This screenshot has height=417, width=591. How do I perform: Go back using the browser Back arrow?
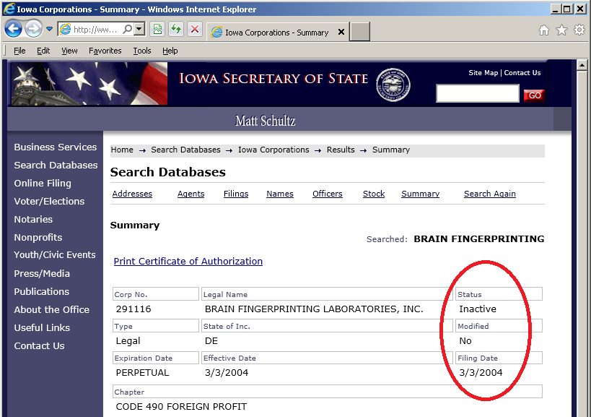coord(13,29)
